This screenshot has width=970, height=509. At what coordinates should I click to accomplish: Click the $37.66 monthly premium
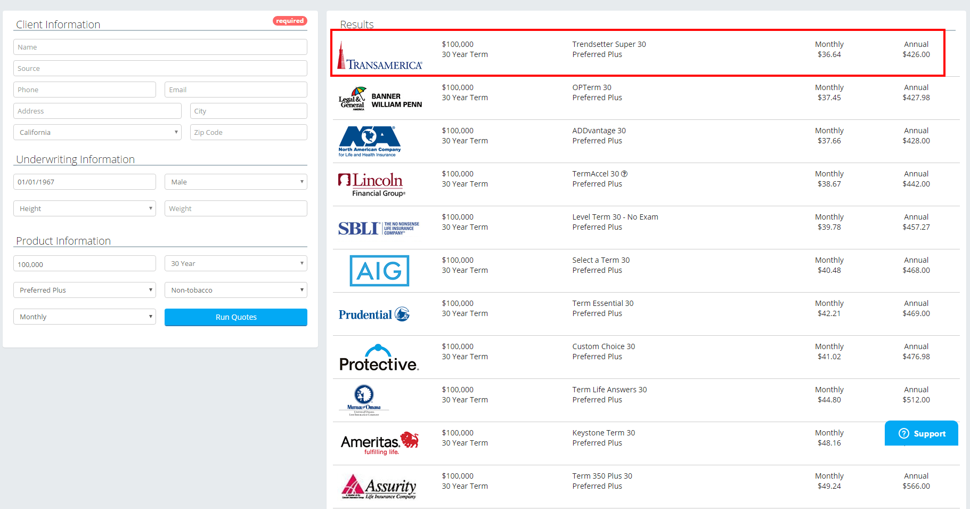[829, 141]
